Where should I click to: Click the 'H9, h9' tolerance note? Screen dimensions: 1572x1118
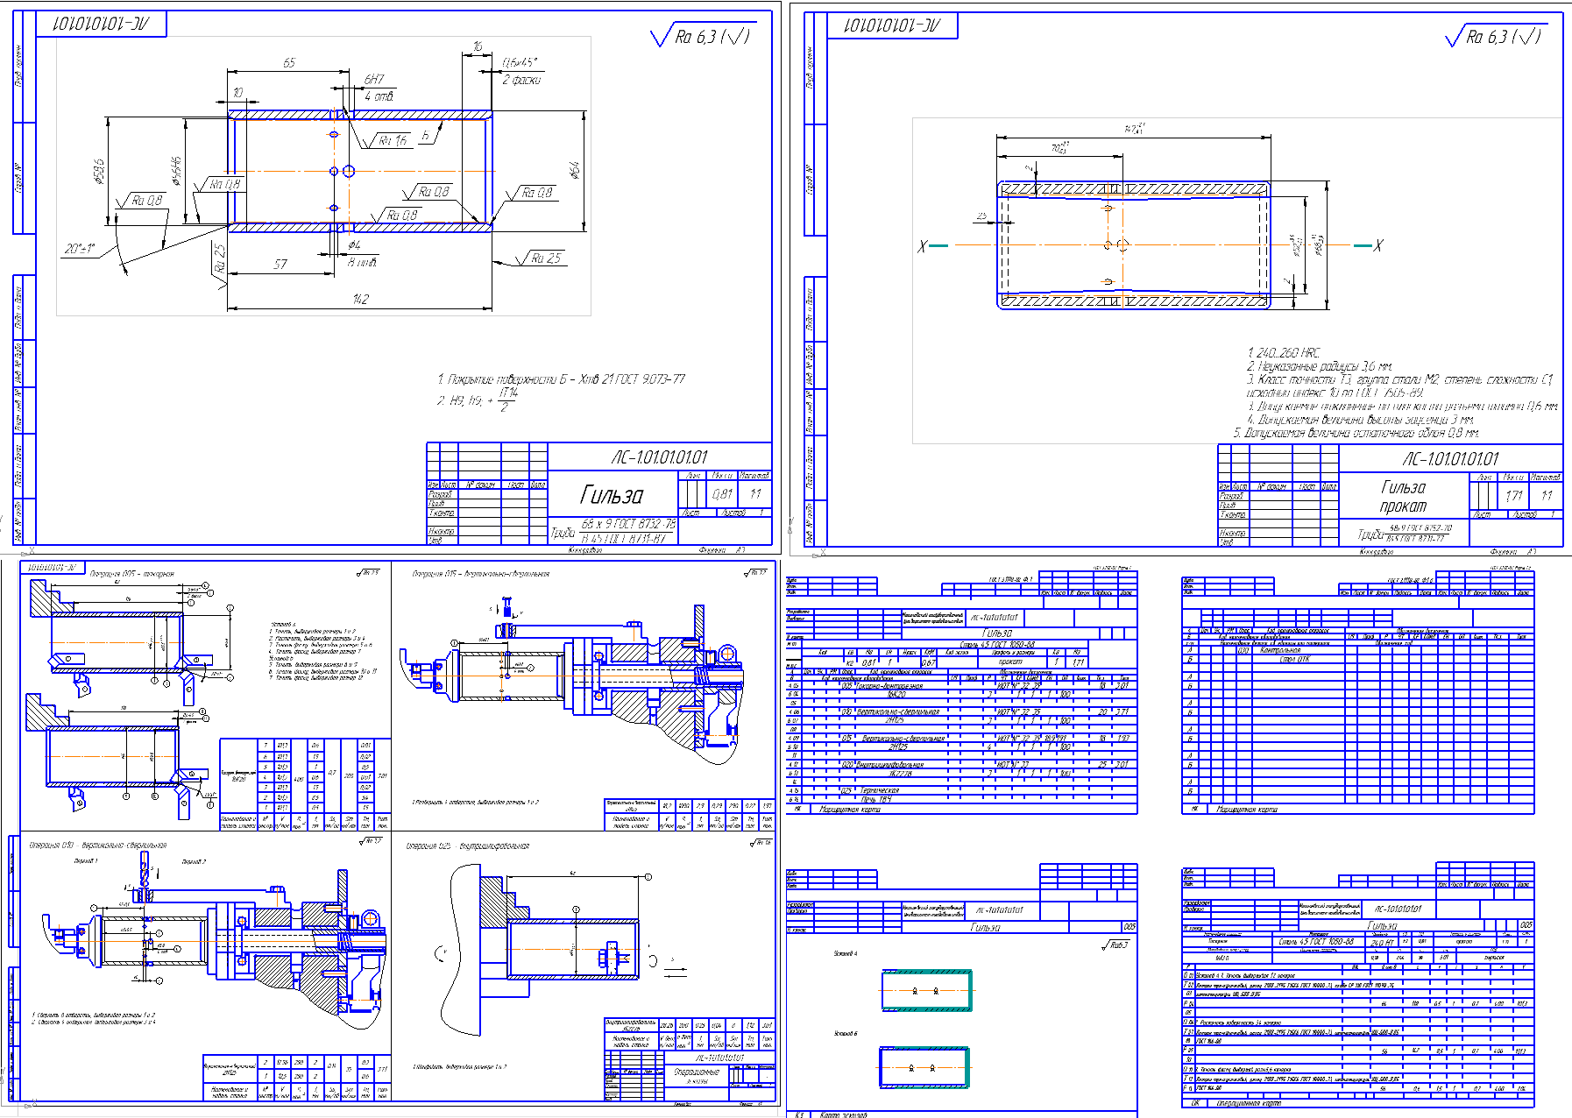(478, 400)
